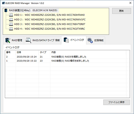Sort by the 日時 column header
This screenshot has height=114, width=134.
point(27,52)
